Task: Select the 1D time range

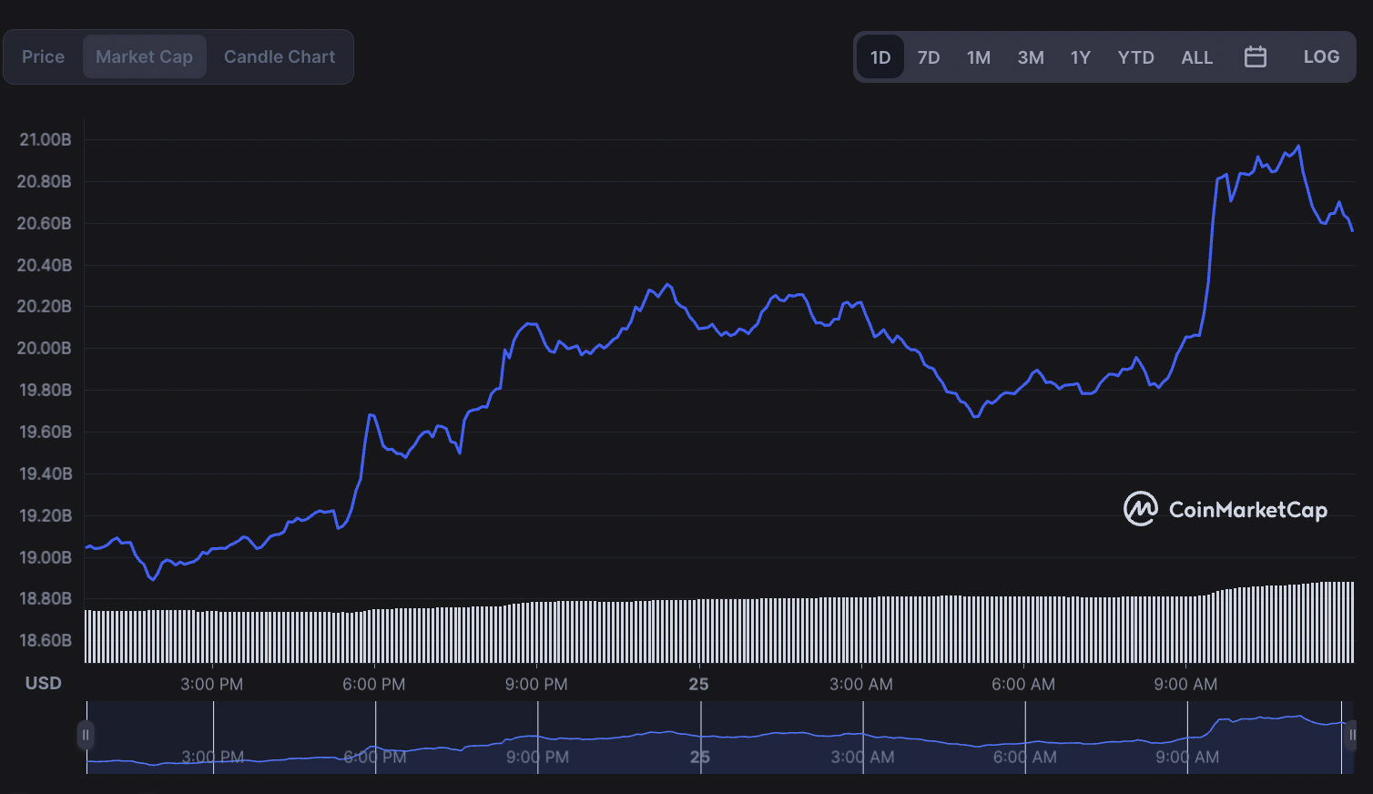Action: 880,56
